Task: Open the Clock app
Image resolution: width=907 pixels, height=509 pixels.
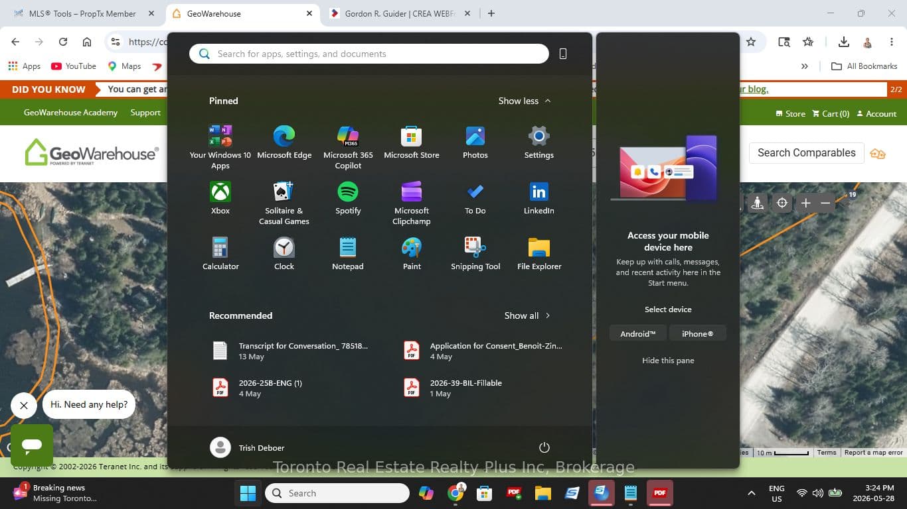Action: pyautogui.click(x=284, y=254)
